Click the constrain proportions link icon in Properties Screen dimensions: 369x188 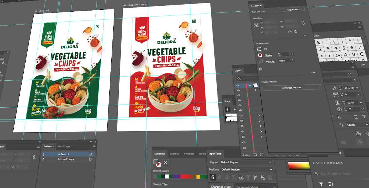[x=304, y=23]
